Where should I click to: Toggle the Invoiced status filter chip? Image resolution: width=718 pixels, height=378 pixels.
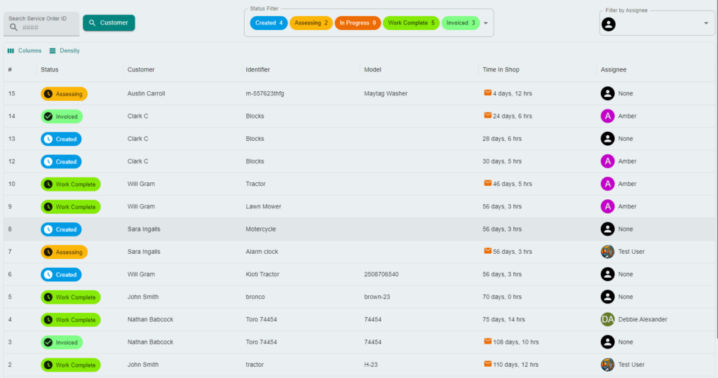461,23
